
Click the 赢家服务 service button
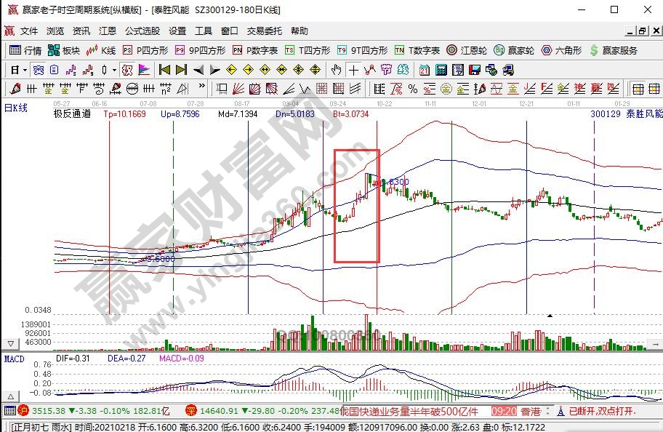(614, 50)
